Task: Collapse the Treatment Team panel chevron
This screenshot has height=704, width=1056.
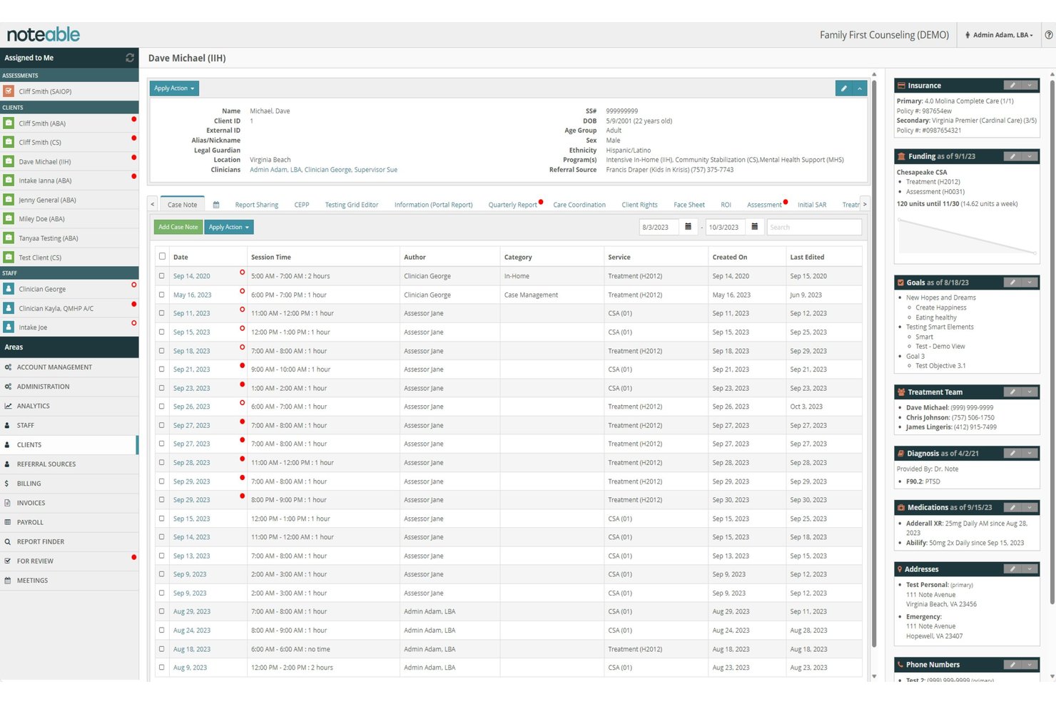Action: [x=1030, y=392]
